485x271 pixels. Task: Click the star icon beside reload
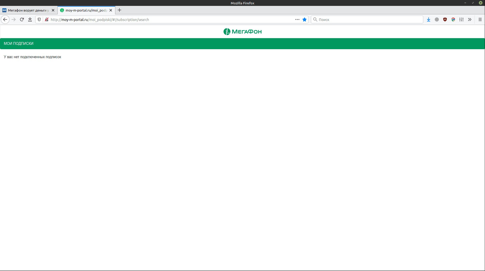30,19
